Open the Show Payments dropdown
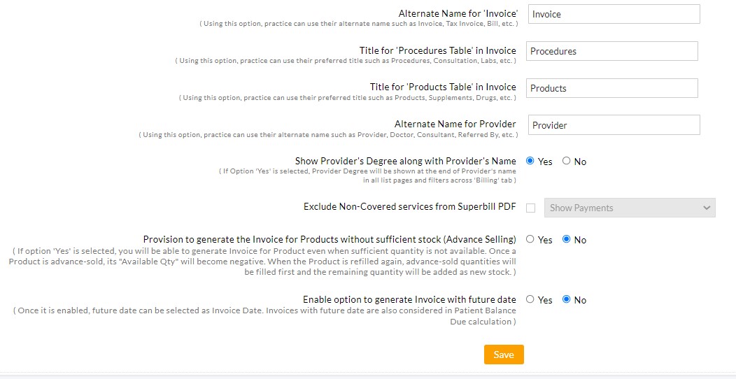 (x=630, y=208)
